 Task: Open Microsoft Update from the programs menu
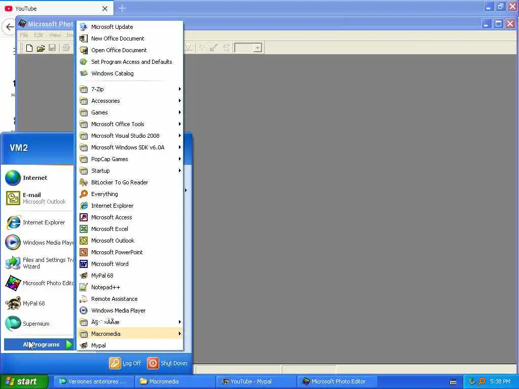click(x=130, y=27)
